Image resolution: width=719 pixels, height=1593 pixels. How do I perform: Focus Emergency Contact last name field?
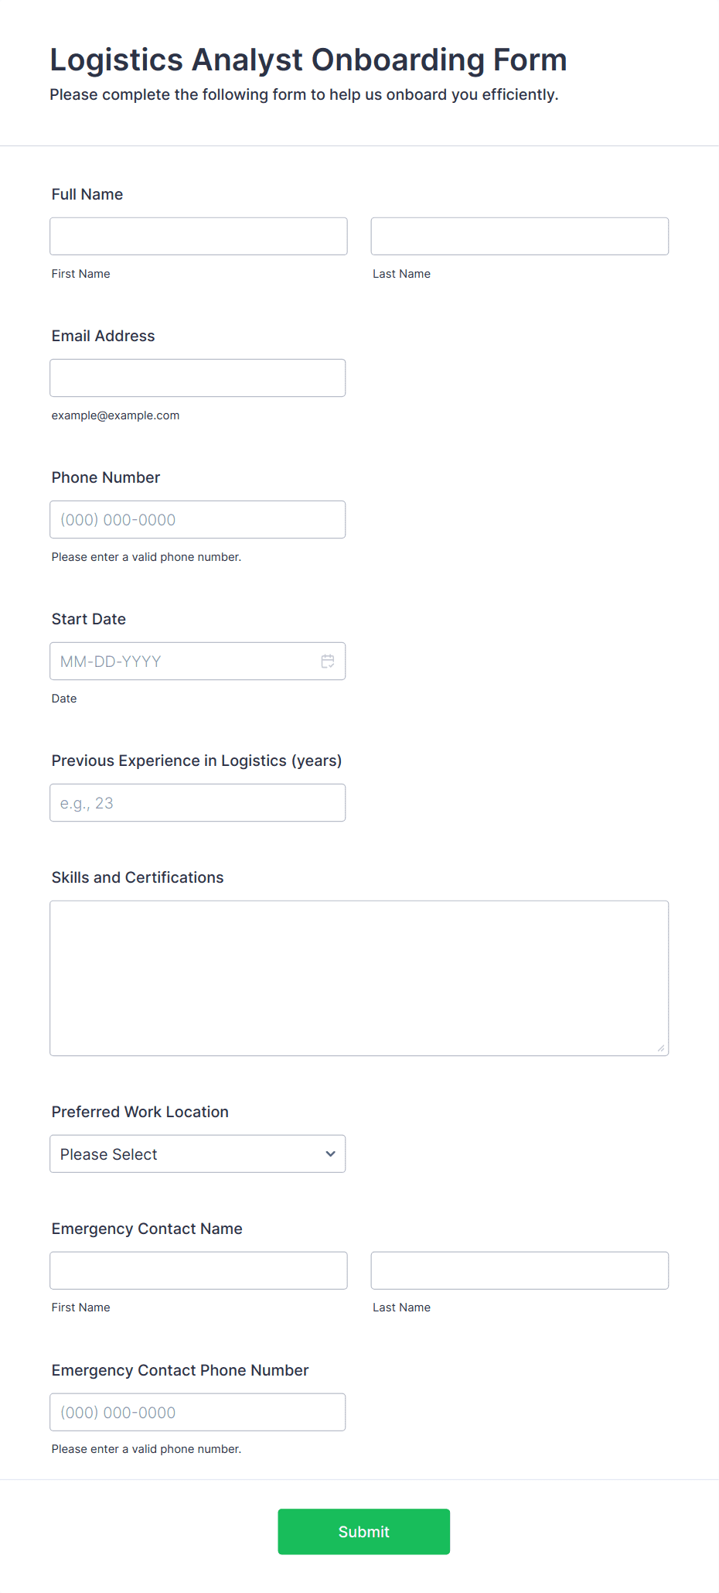point(520,1270)
